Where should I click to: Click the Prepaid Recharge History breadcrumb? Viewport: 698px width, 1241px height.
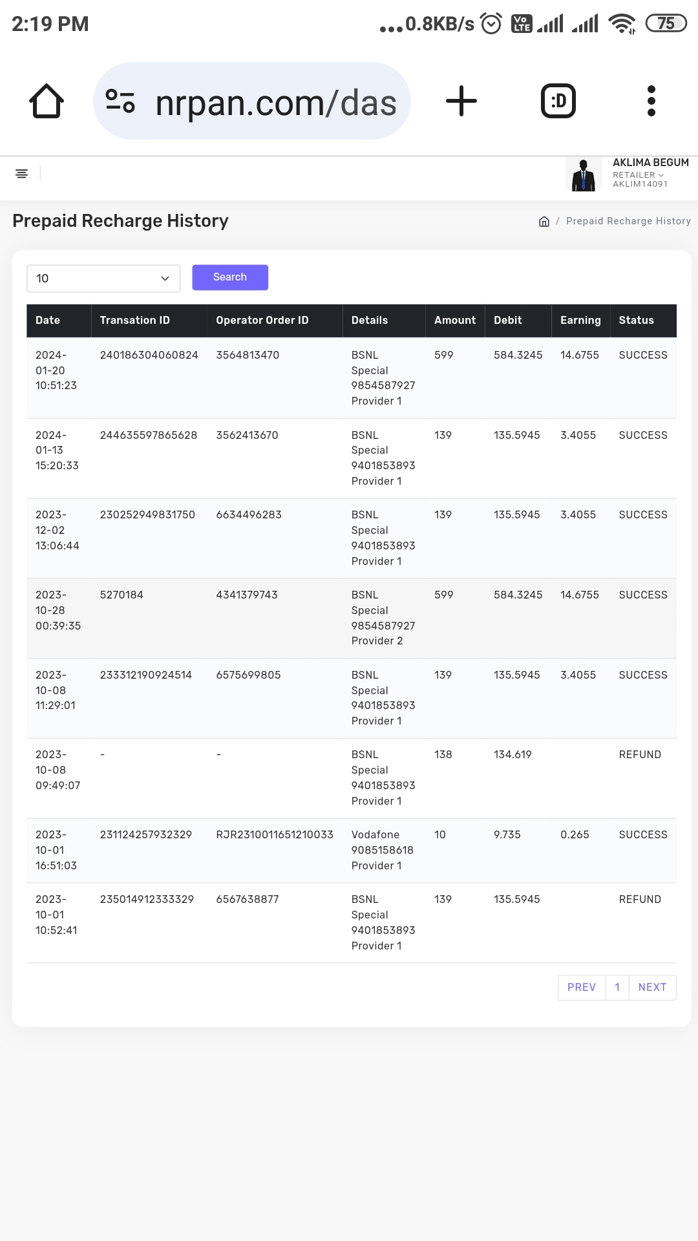[x=628, y=221]
